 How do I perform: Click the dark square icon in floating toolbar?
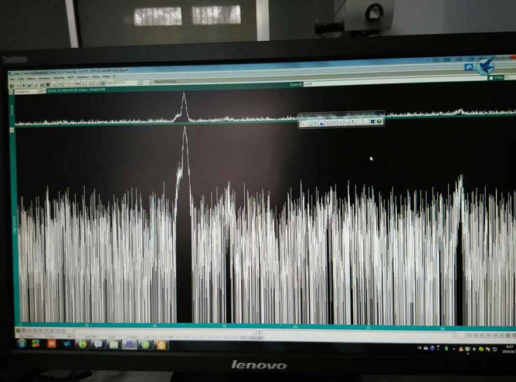[x=373, y=121]
